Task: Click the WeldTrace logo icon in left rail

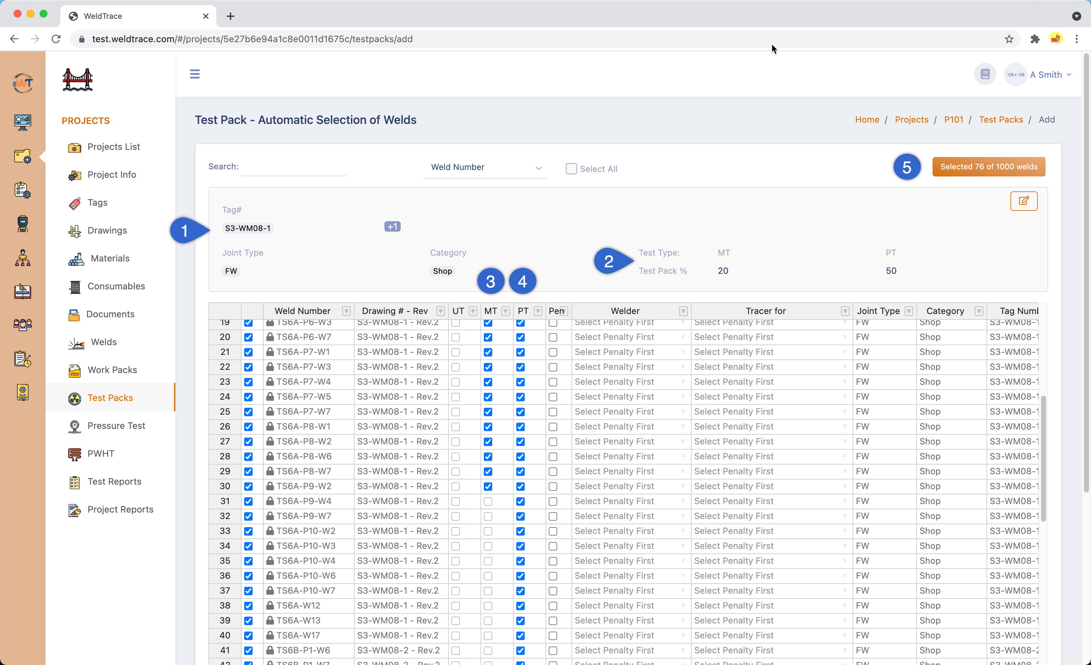Action: (23, 83)
